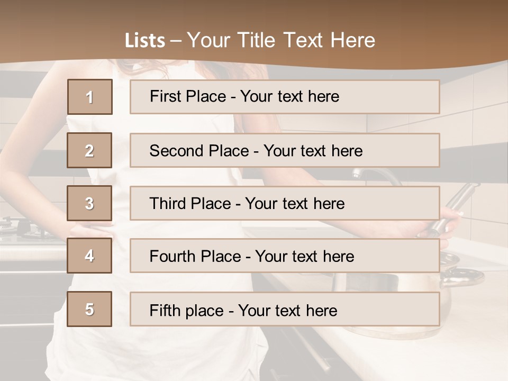Click the Your Title Text Here heading
This screenshot has height=381, width=508.
(280, 40)
